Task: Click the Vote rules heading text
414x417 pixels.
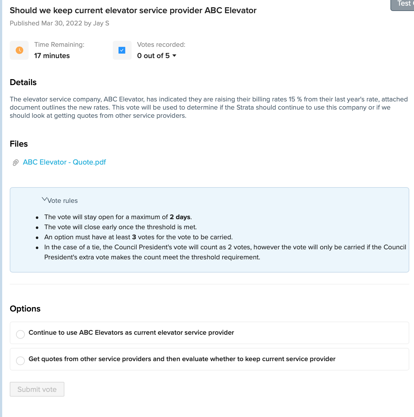Action: (x=63, y=201)
